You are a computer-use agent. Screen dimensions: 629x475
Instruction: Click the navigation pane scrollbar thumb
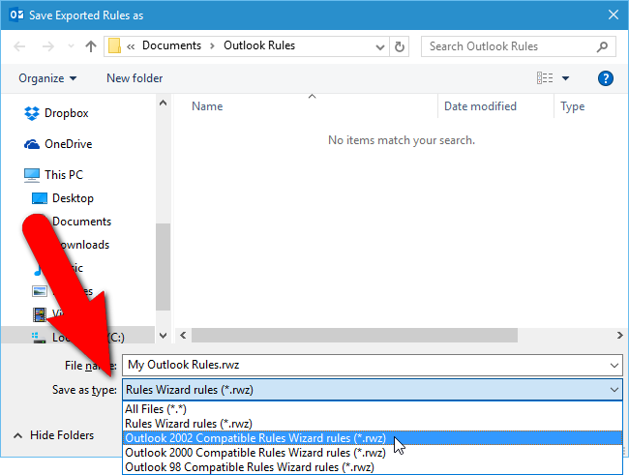(163, 267)
